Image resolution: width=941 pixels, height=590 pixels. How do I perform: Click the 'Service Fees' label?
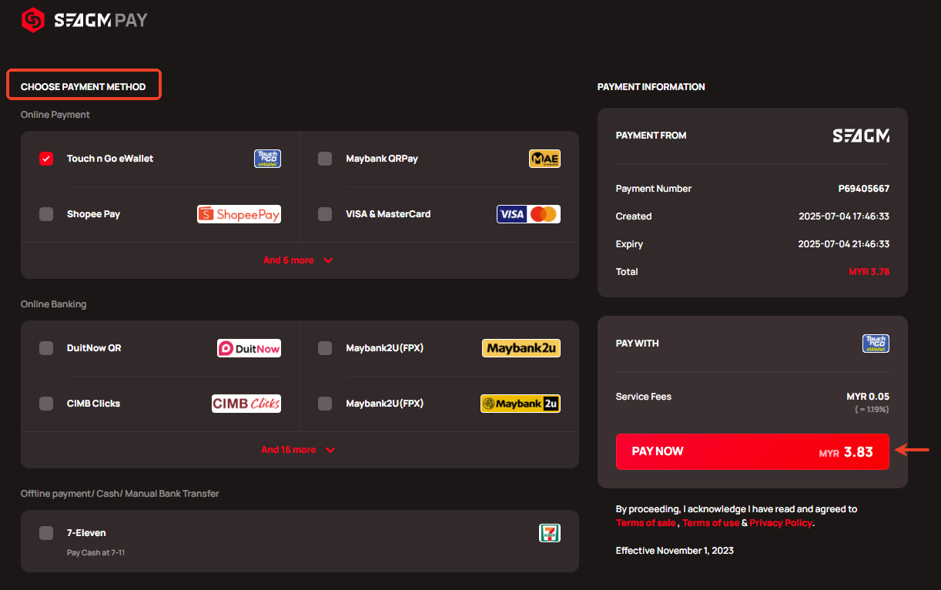pos(644,397)
